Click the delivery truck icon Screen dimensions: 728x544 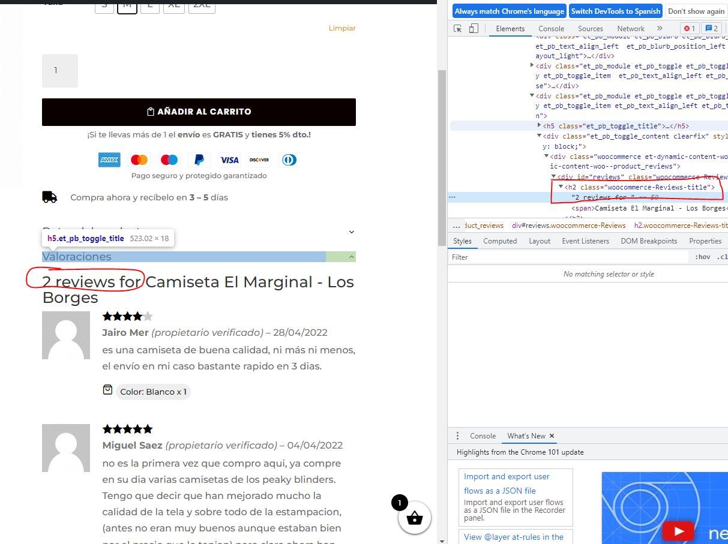(49, 197)
